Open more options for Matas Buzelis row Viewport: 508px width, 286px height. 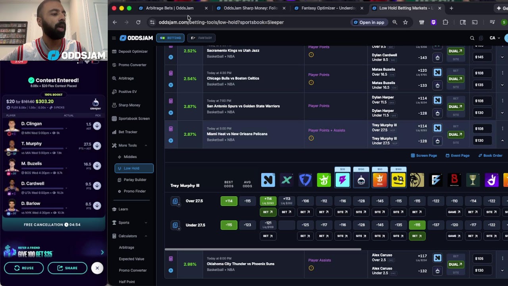(502, 73)
